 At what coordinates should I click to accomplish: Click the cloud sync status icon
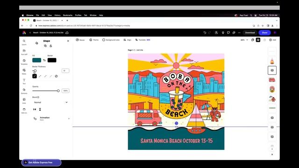tap(67, 33)
